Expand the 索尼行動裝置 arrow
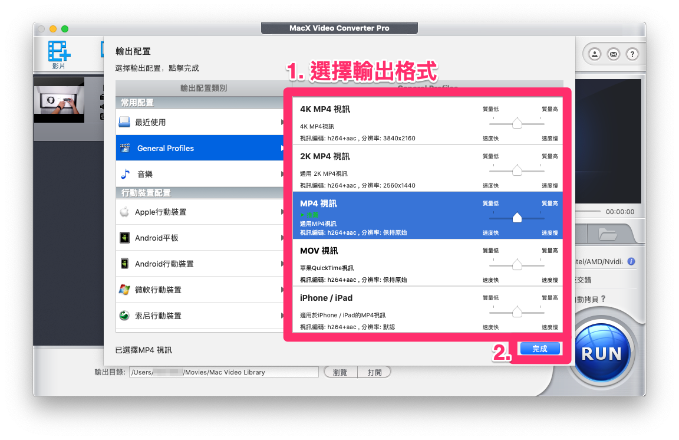 pos(282,316)
